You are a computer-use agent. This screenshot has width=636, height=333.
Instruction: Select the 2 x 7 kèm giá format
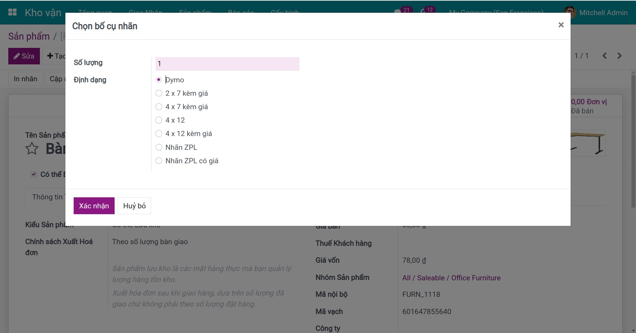159,93
